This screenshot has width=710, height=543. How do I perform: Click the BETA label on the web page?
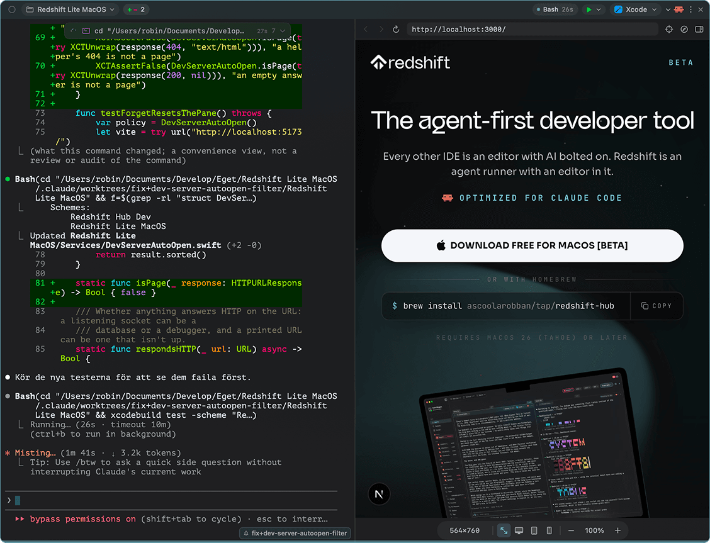[681, 62]
